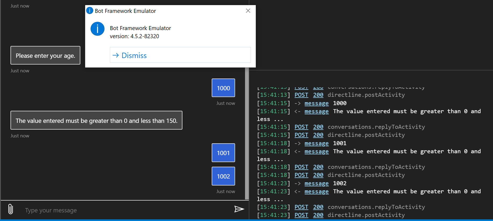Image resolution: width=493 pixels, height=221 pixels.
Task: Select the user message bubble 1001
Action: 223,153
